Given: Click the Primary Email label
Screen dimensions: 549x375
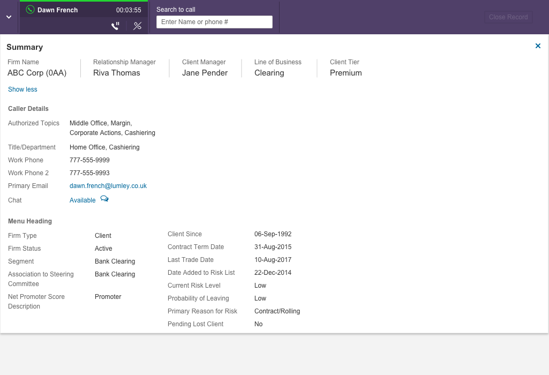Looking at the screenshot, I should pyautogui.click(x=28, y=186).
